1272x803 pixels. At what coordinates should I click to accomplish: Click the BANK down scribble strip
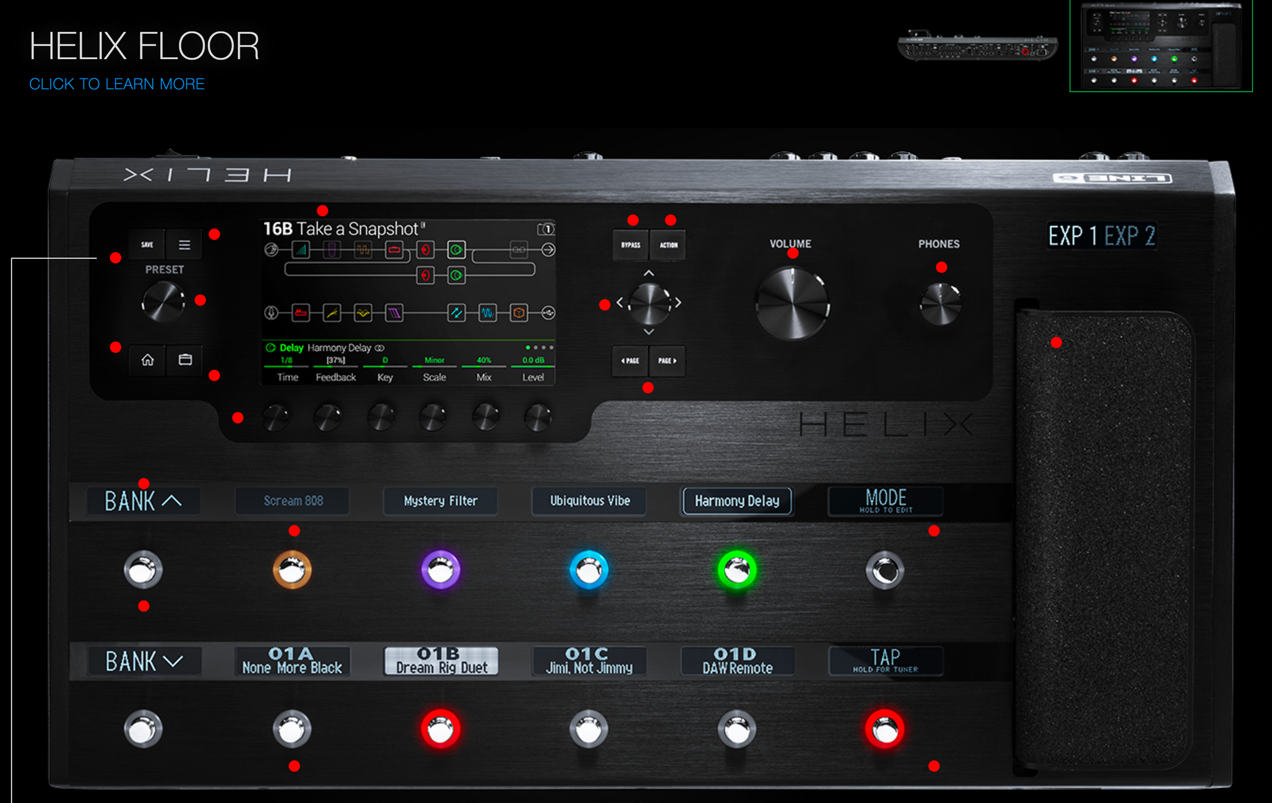(144, 662)
